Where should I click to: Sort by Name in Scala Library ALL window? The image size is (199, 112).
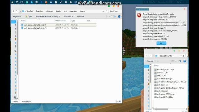point(156,65)
